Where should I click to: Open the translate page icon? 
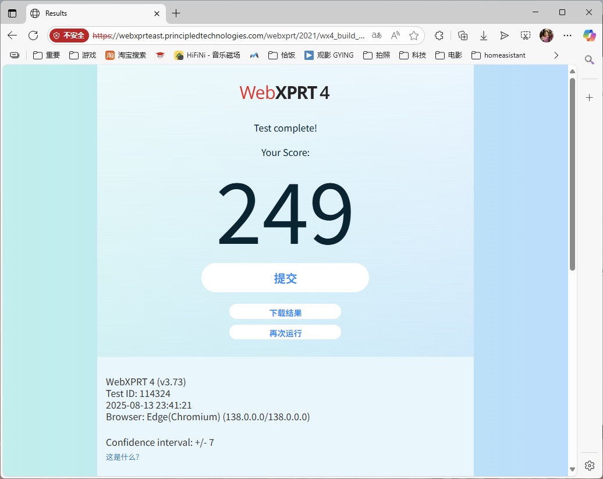377,36
